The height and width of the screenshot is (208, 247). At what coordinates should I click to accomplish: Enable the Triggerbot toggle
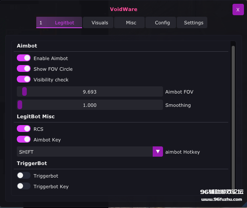pyautogui.click(x=24, y=176)
